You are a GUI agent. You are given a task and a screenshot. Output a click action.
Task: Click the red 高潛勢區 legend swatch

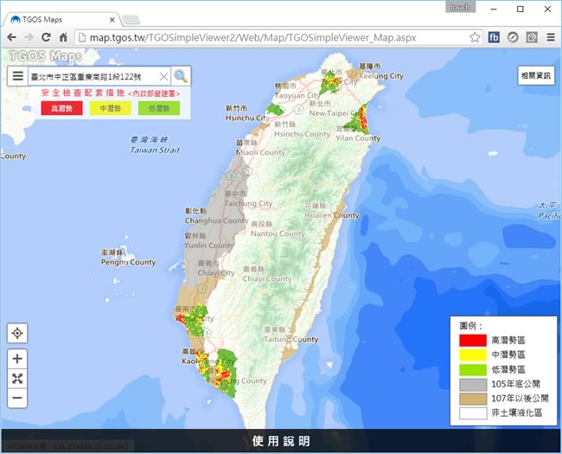(471, 340)
